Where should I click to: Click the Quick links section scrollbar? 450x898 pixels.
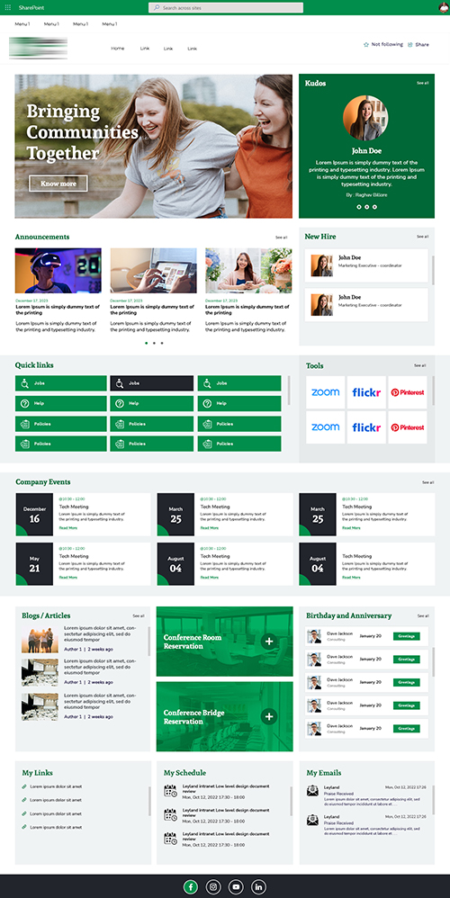[289, 391]
